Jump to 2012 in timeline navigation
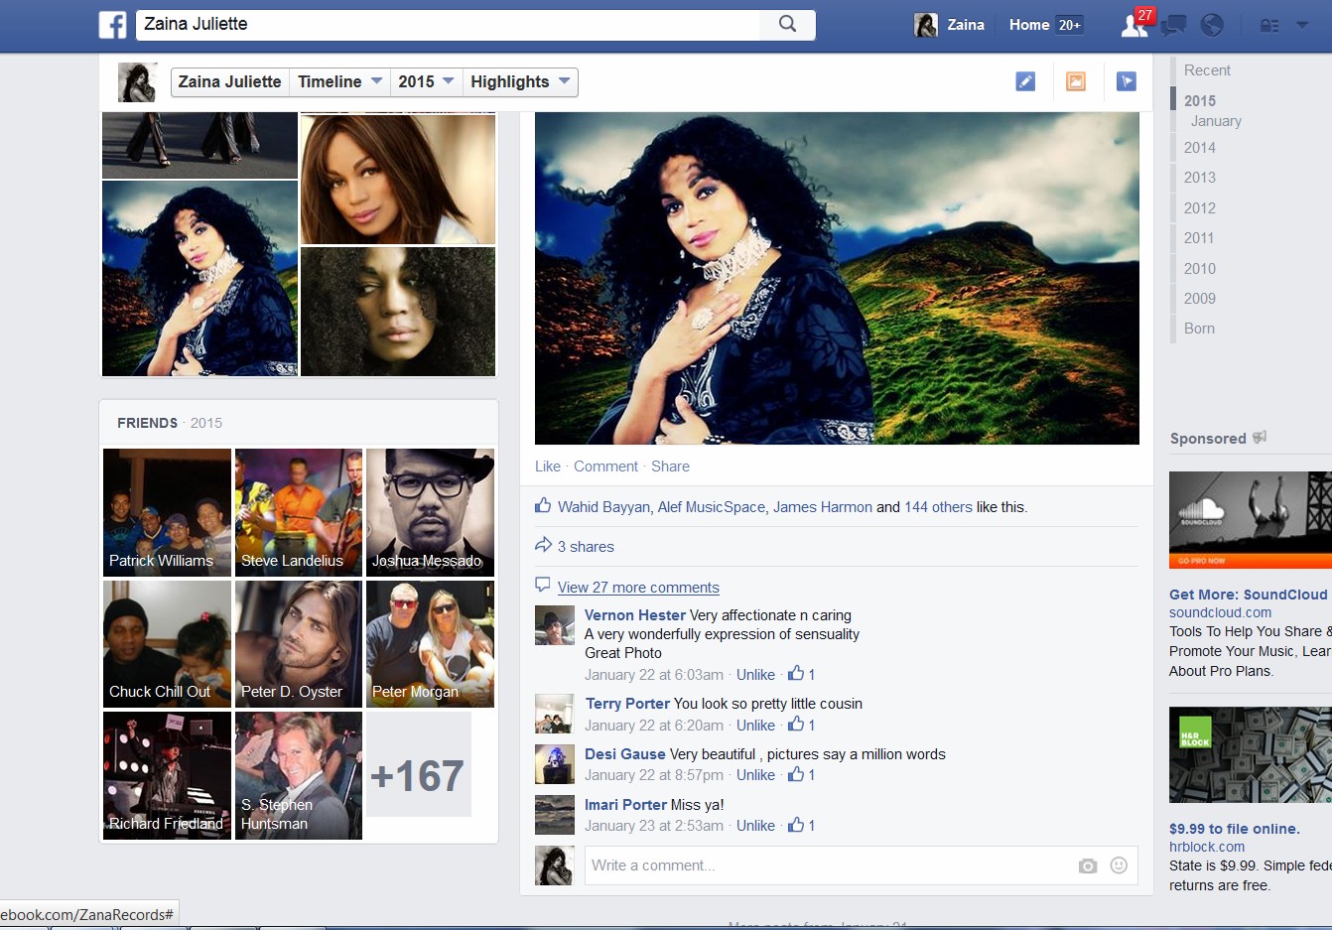The width and height of the screenshot is (1332, 930). pyautogui.click(x=1200, y=207)
